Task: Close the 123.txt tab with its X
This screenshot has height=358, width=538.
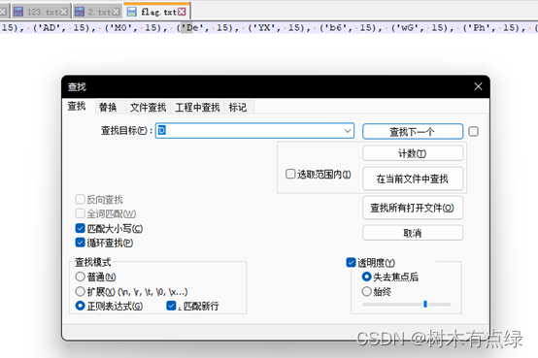Action: [64, 12]
